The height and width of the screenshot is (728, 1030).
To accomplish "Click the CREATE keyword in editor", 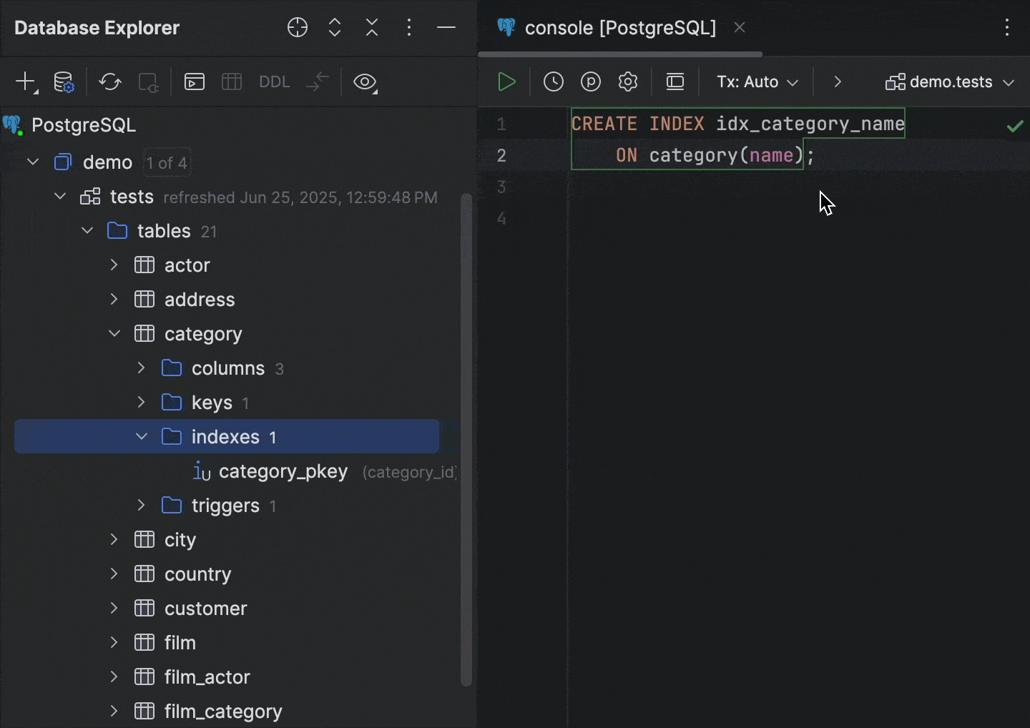I will [604, 124].
